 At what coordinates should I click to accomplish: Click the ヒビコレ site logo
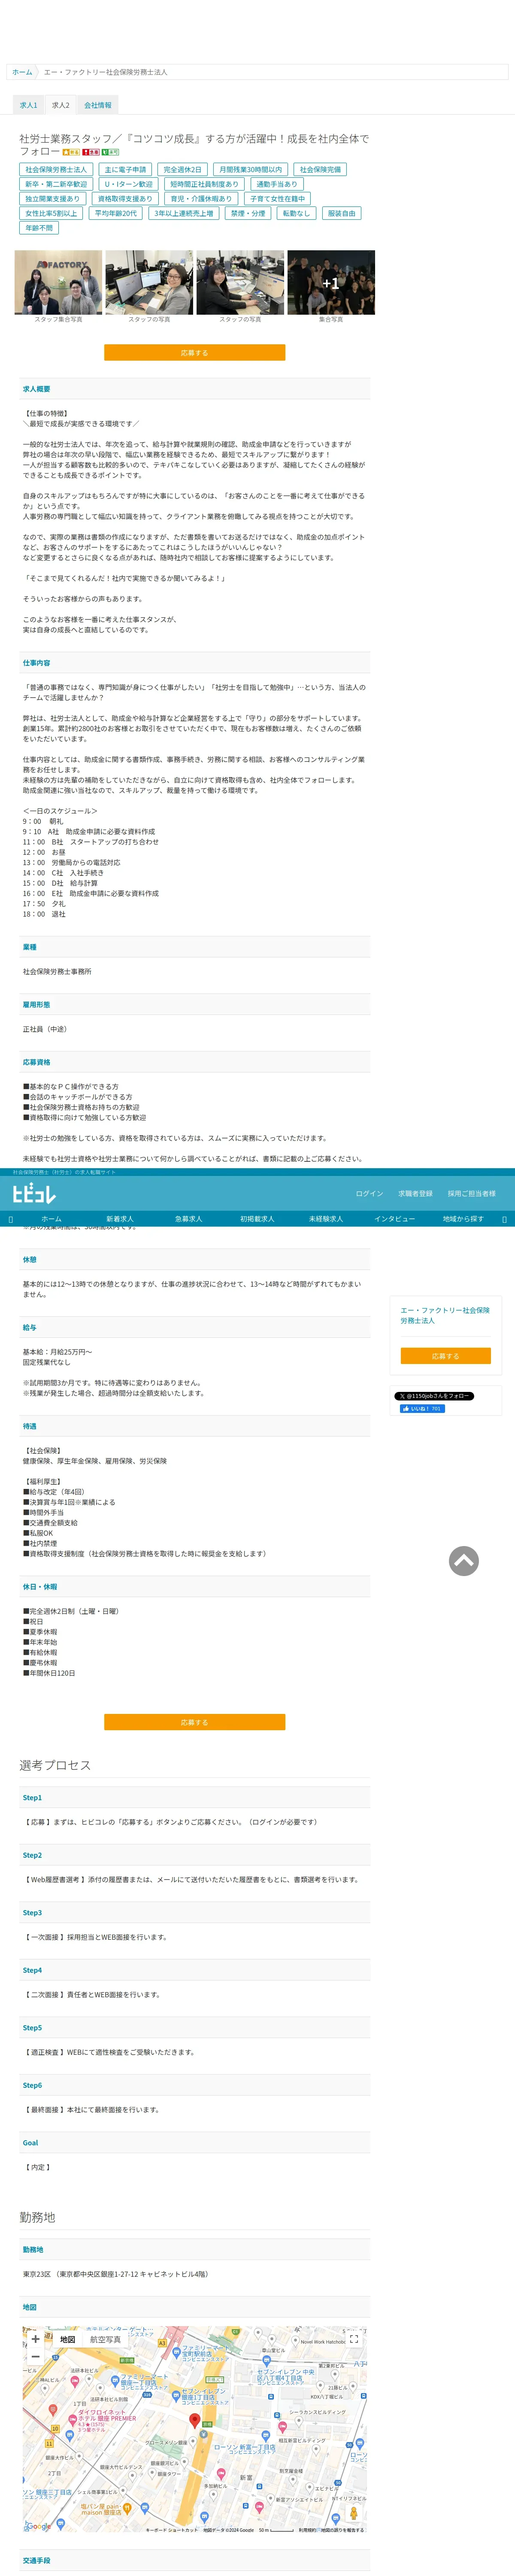(x=34, y=1194)
